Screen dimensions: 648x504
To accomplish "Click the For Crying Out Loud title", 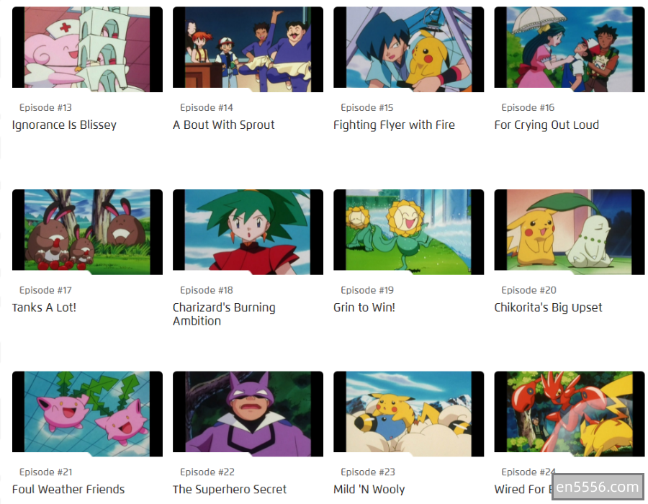I will [546, 125].
